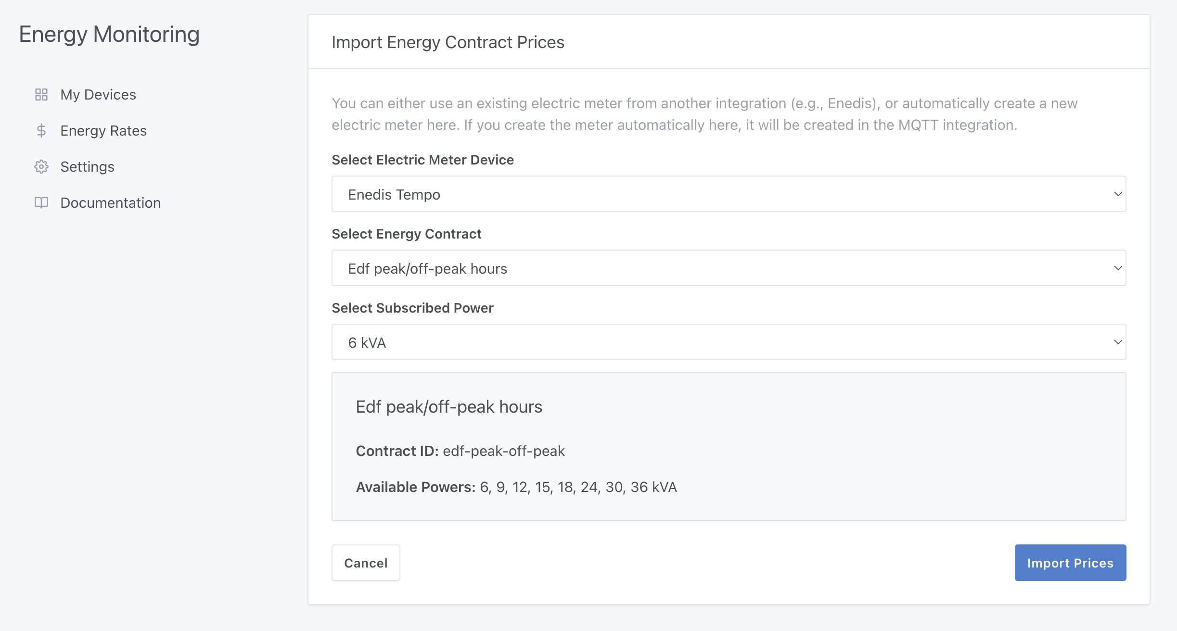Click the My Devices grid icon
This screenshot has width=1177, height=631.
point(41,94)
